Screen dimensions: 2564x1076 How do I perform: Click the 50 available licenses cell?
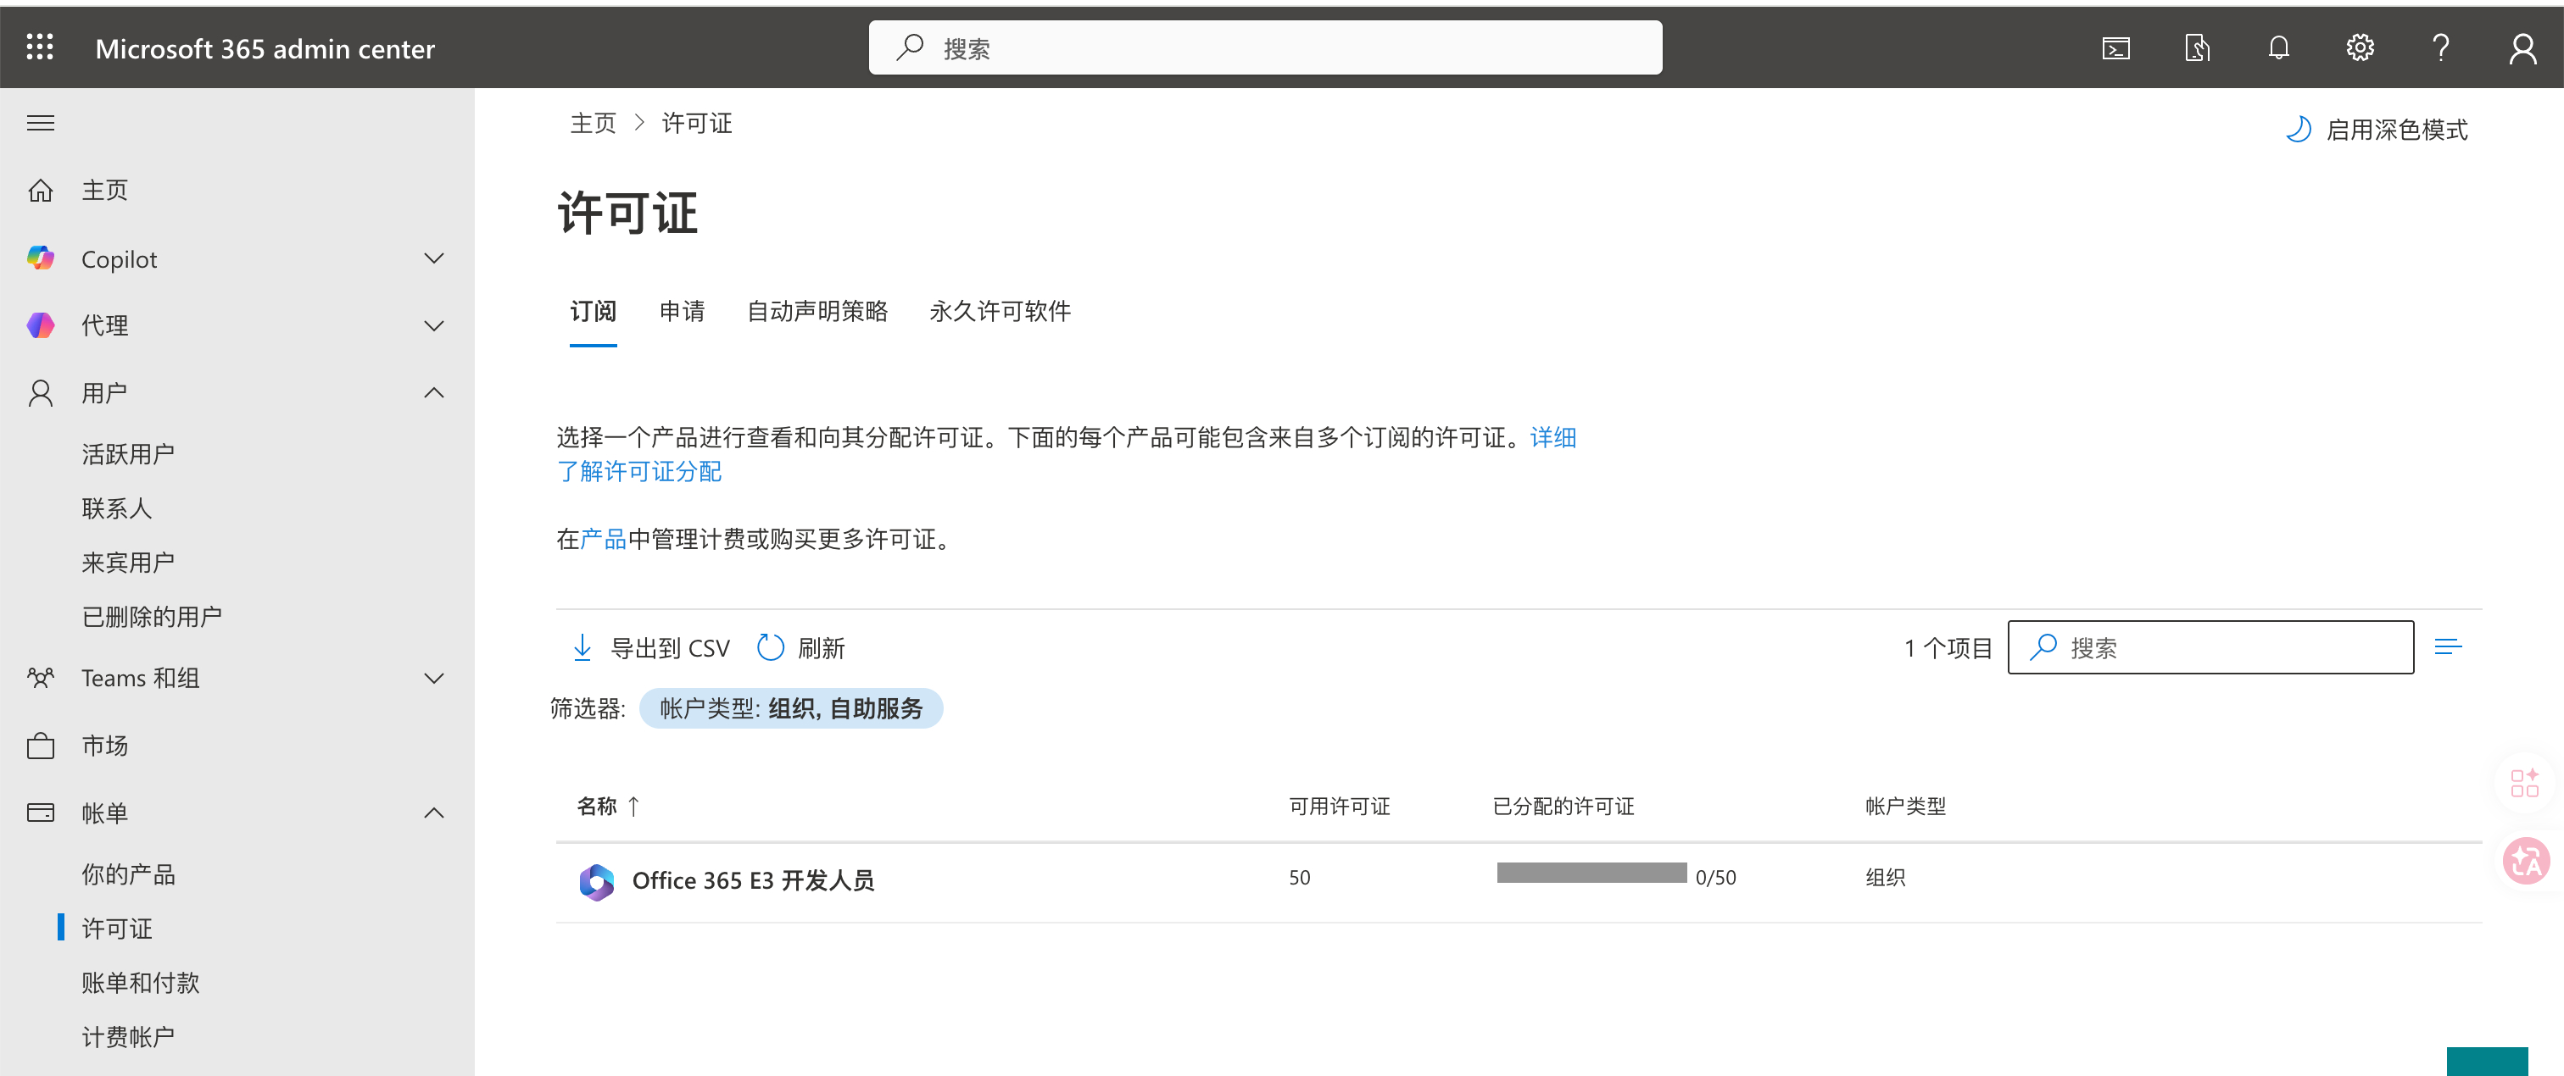(x=1300, y=878)
